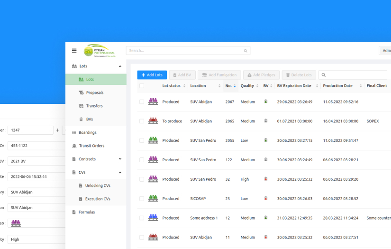Click BV status icon for lot 2055
This screenshot has height=249, width=391.
point(266,140)
